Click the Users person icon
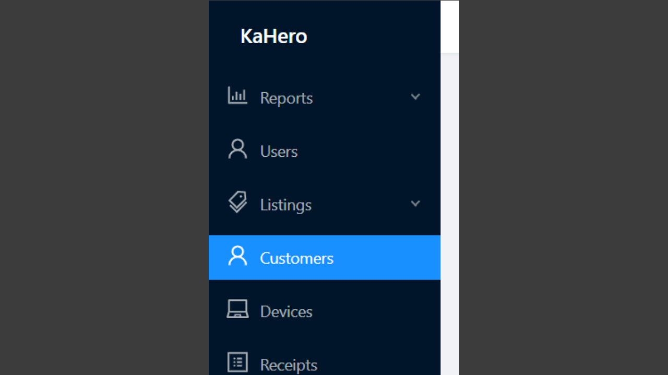The width and height of the screenshot is (668, 375). point(237,149)
